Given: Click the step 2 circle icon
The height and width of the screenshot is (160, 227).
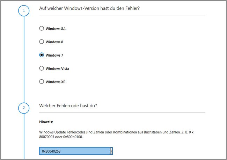Looking at the screenshot, I should click(24, 108).
